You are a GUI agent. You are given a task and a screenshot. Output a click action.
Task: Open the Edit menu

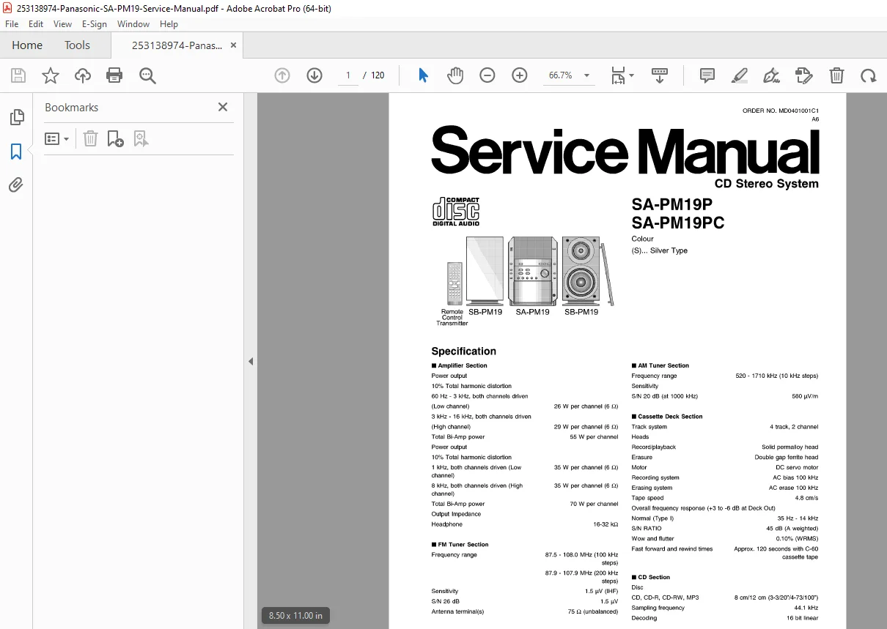coord(36,24)
